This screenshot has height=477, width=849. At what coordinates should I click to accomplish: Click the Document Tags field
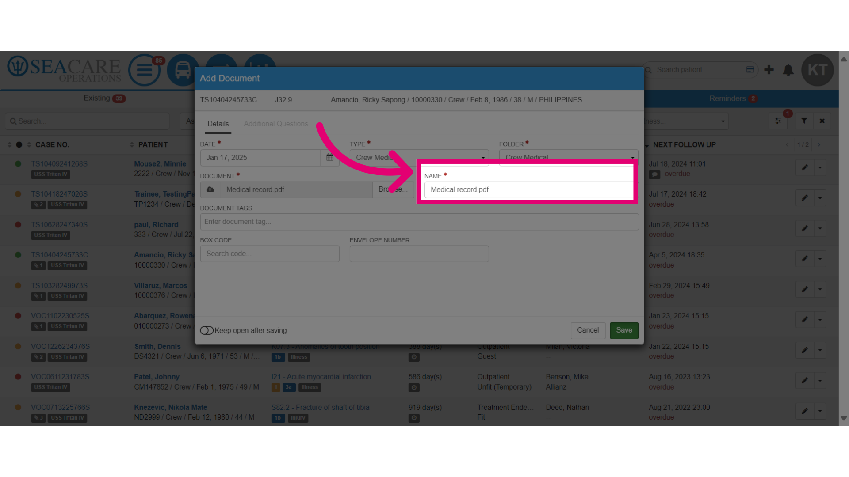click(419, 222)
